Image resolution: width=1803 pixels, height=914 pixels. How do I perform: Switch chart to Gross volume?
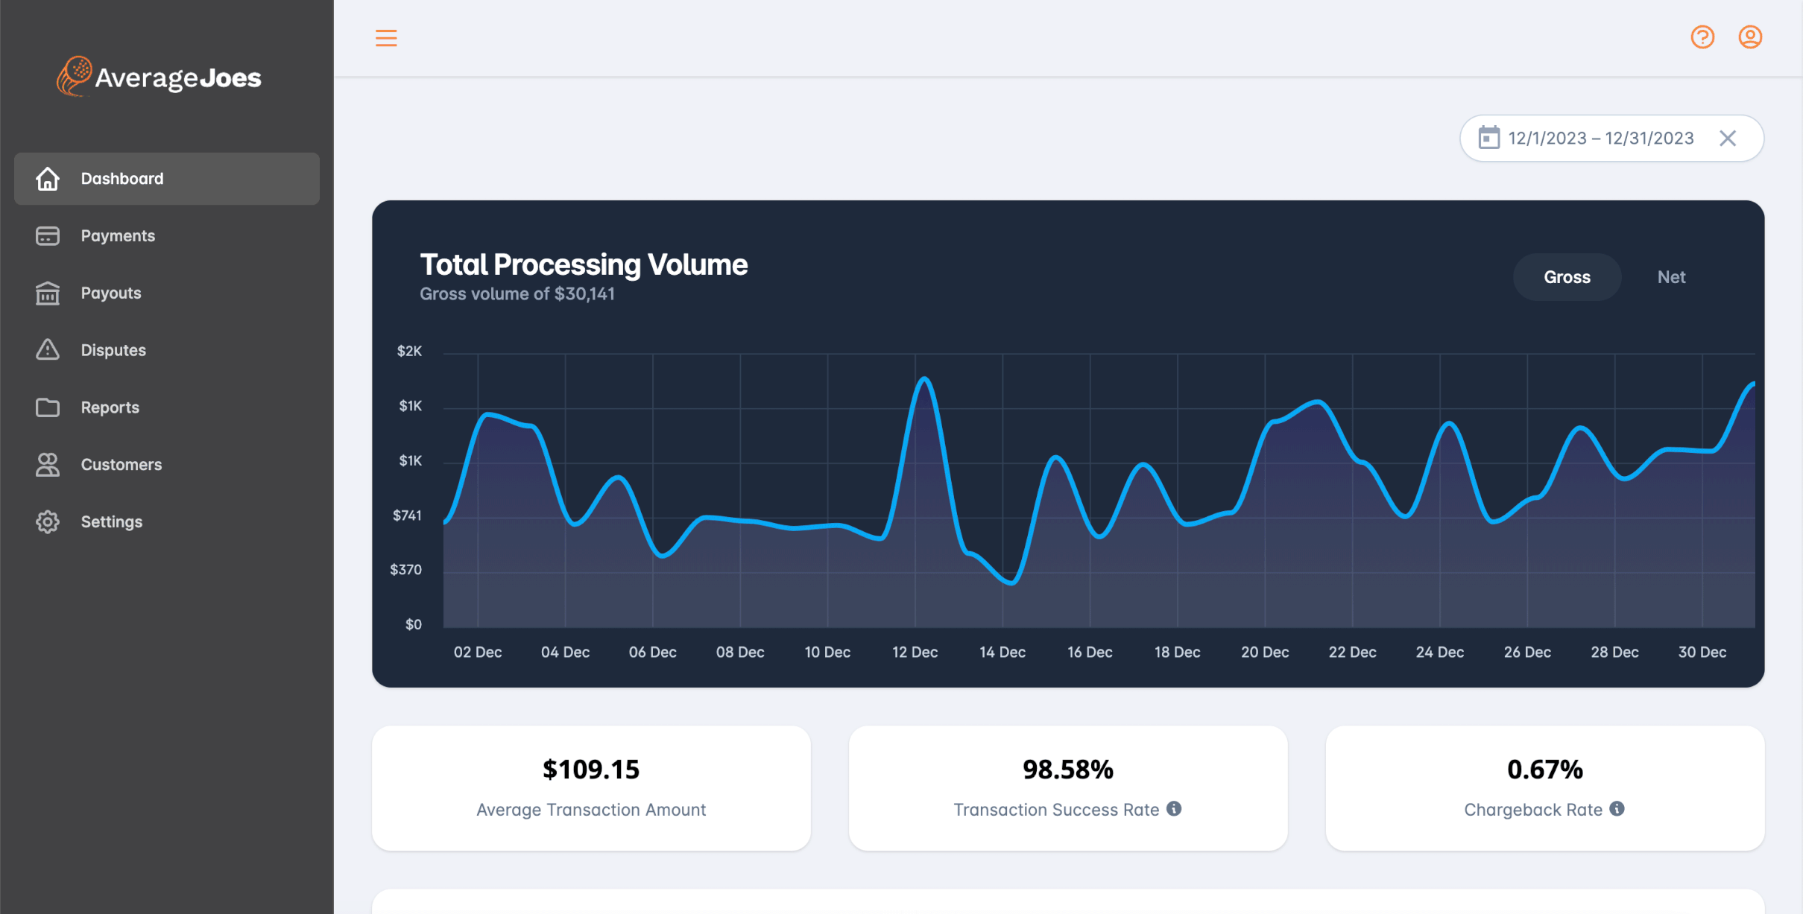click(x=1566, y=277)
